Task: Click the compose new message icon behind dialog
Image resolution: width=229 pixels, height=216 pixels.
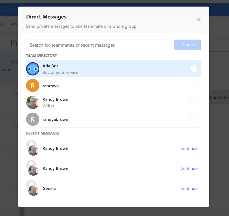Action: tap(14, 42)
